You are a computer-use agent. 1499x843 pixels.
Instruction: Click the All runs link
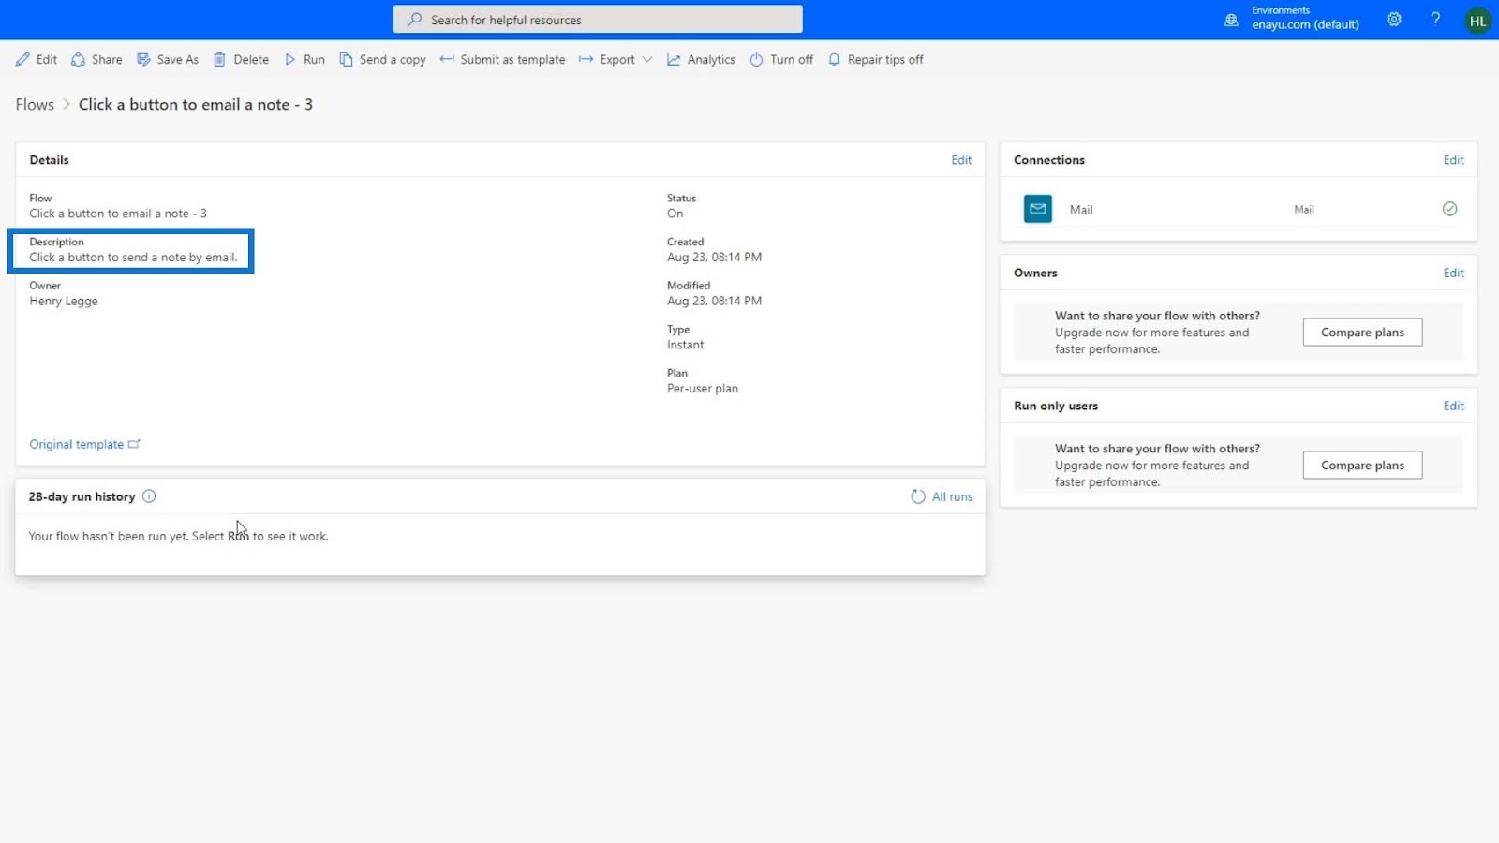[952, 496]
